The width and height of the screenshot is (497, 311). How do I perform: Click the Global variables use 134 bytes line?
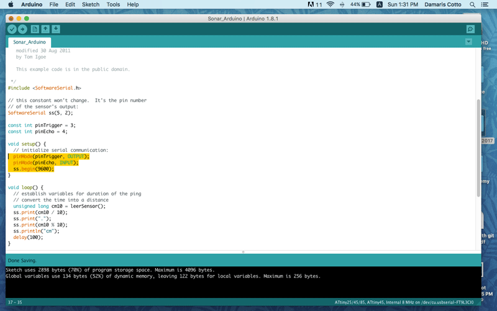coord(163,276)
